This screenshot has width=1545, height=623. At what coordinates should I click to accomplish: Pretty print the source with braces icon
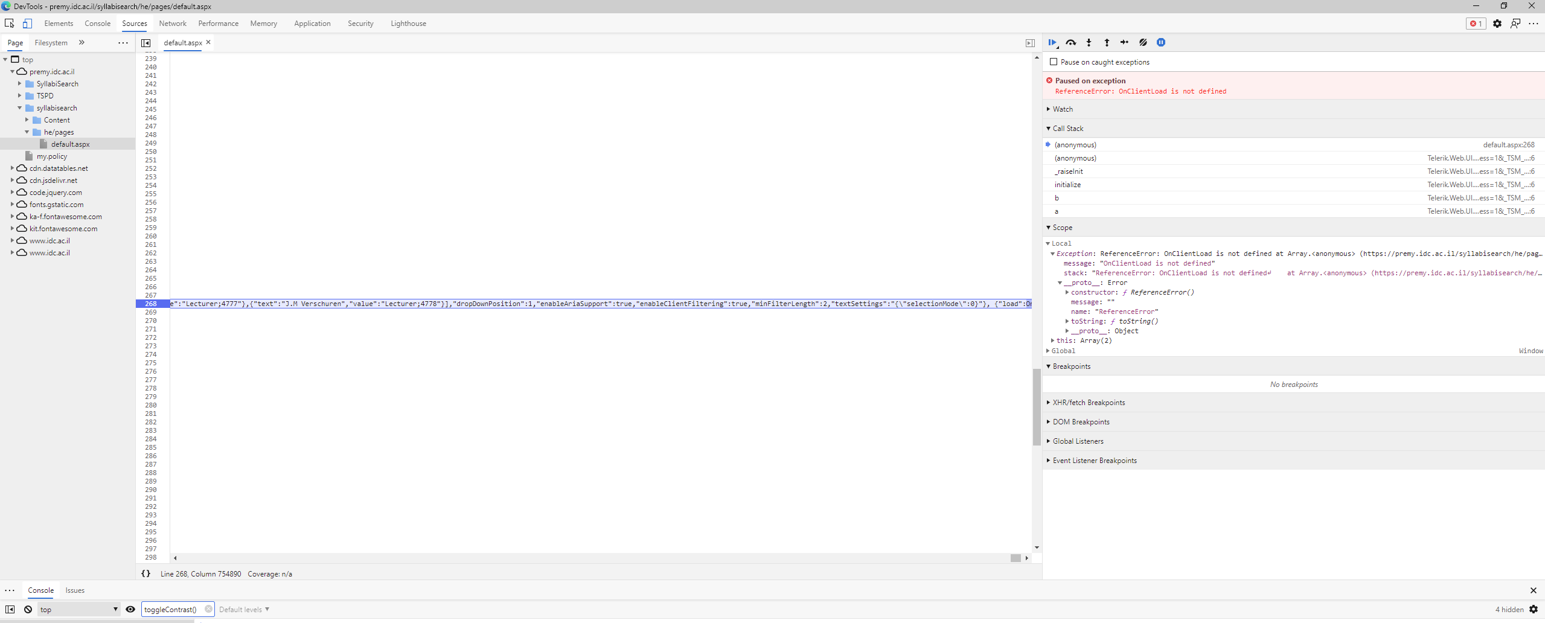click(146, 573)
